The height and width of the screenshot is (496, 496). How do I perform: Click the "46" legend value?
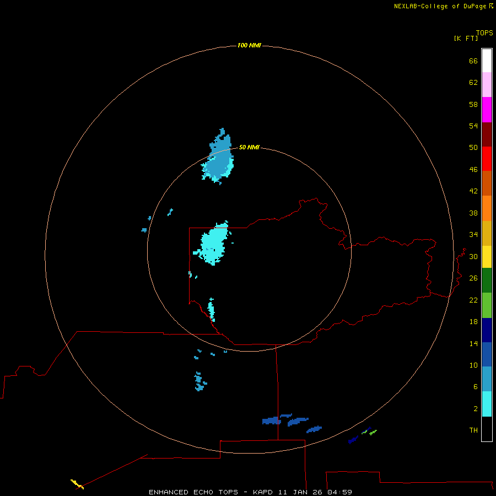[x=473, y=170]
